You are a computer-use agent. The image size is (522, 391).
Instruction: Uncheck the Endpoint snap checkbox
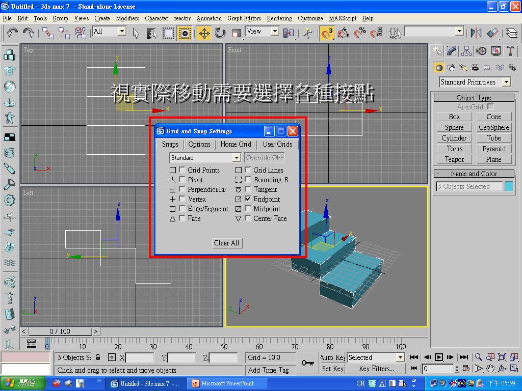click(248, 199)
